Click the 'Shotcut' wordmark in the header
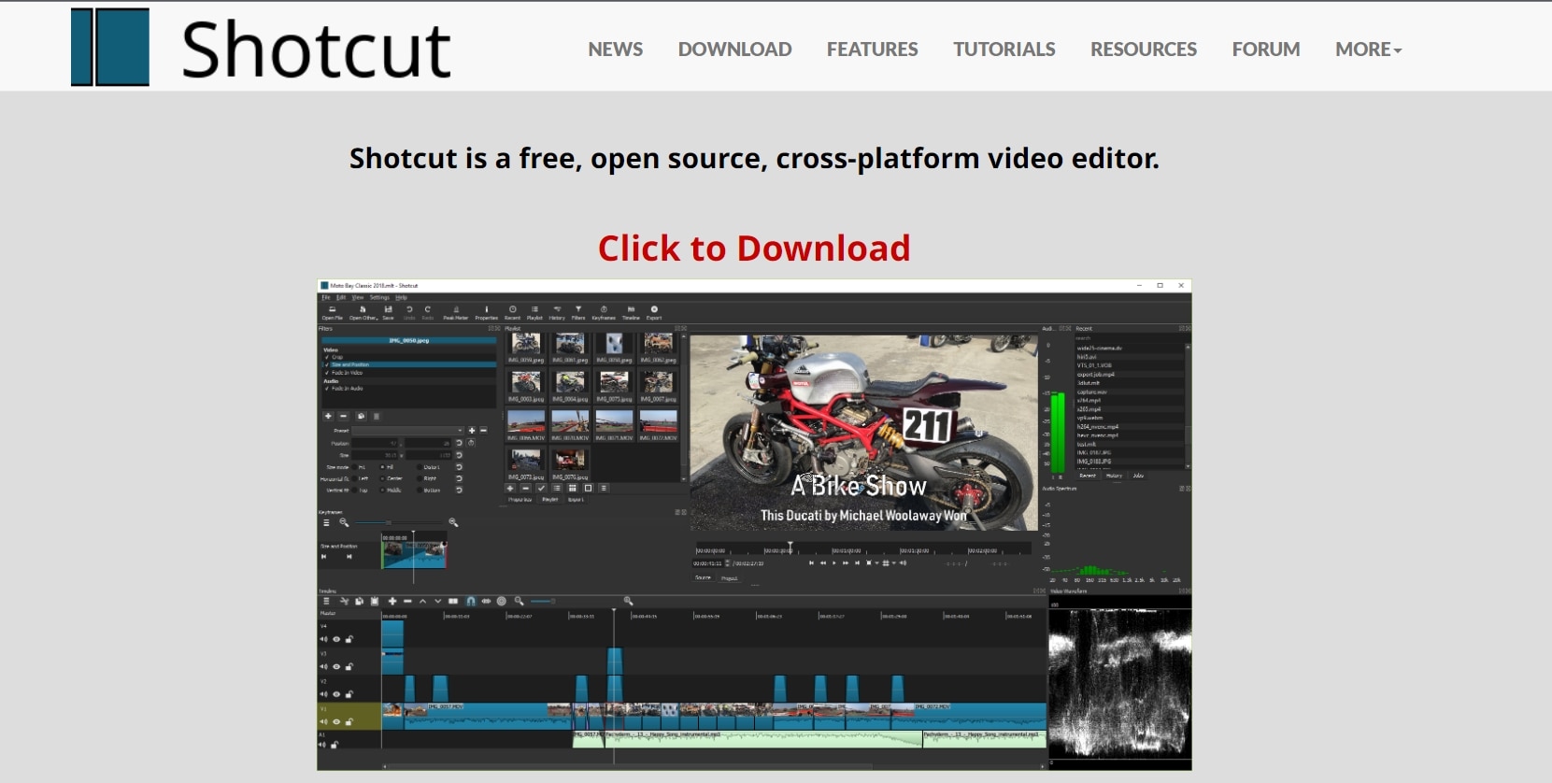Screen dimensions: 1552x783 click(316, 50)
